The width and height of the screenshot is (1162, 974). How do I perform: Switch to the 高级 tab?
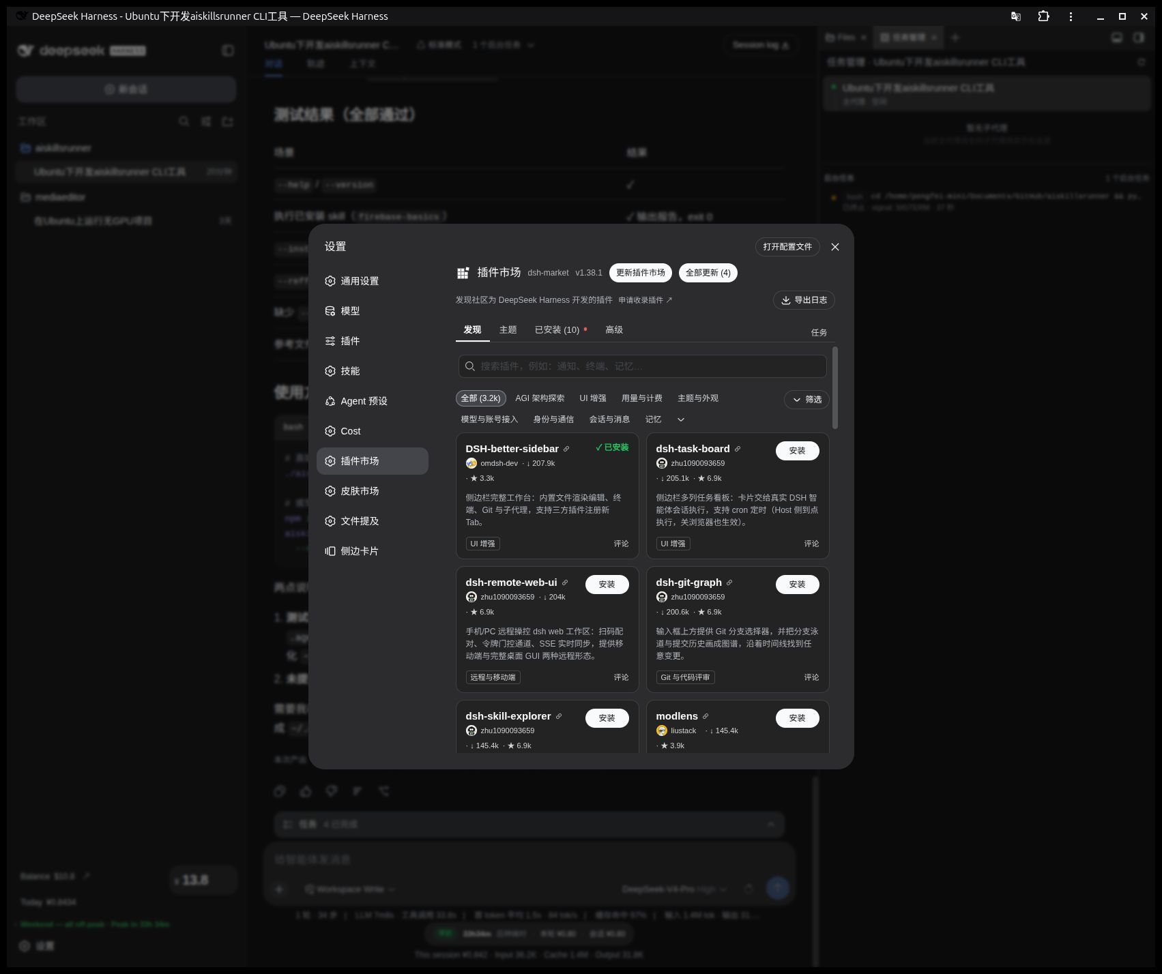(614, 329)
